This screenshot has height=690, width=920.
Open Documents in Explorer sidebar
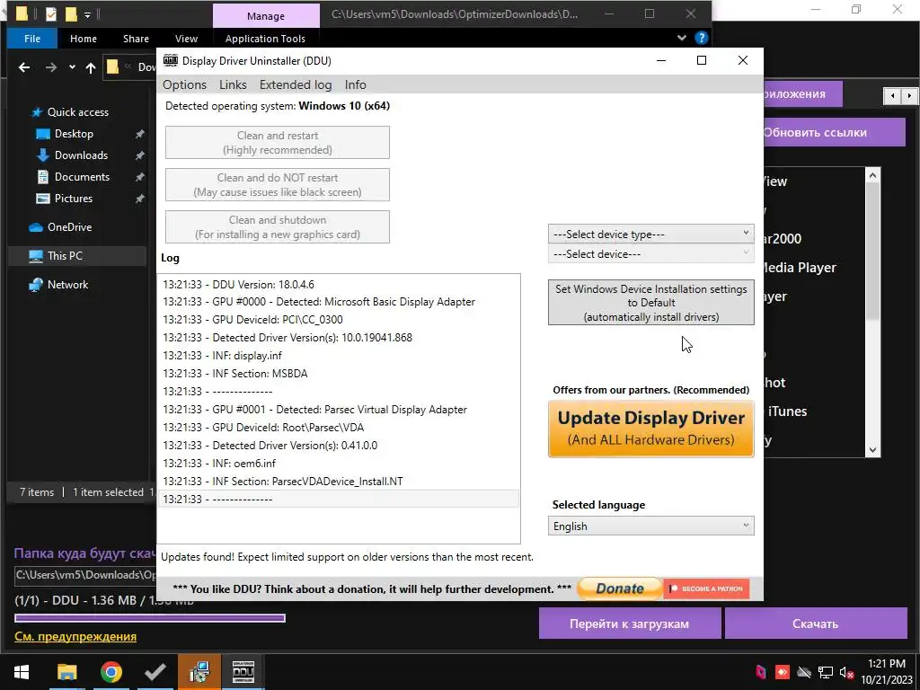(82, 177)
